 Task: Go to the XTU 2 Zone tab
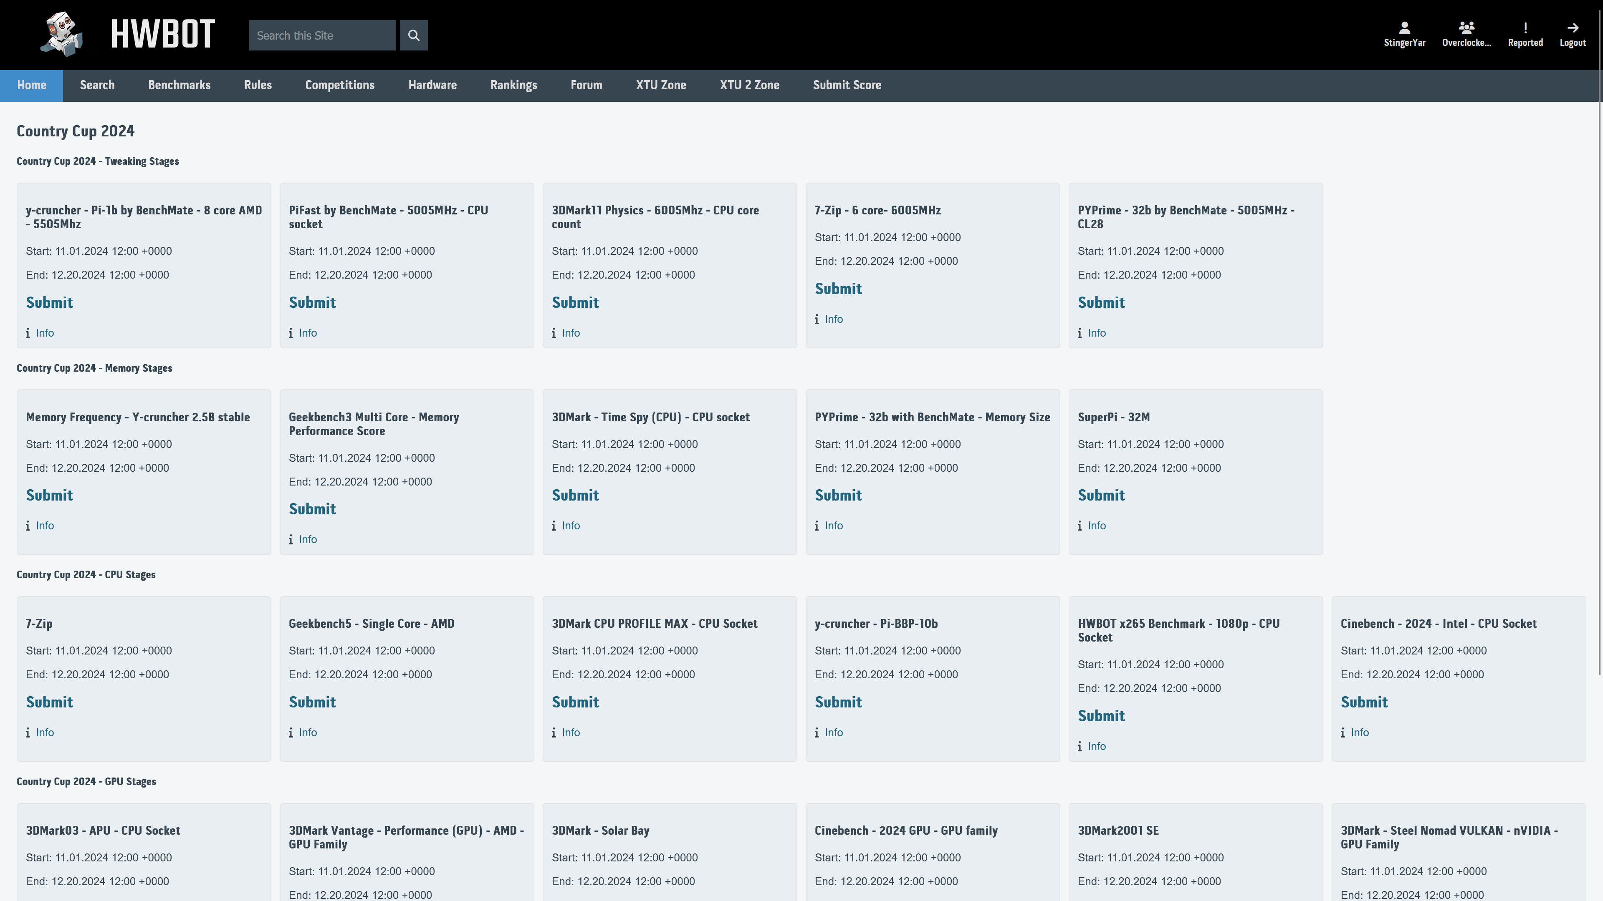[749, 85]
